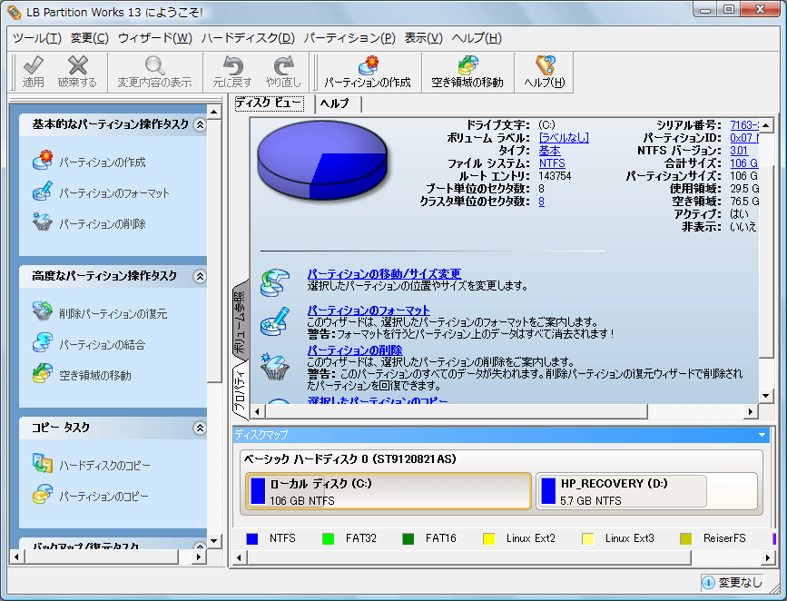Viewport: 787px width, 601px height.
Task: Click パーティションの作成 toolbar icon
Action: click(x=368, y=65)
